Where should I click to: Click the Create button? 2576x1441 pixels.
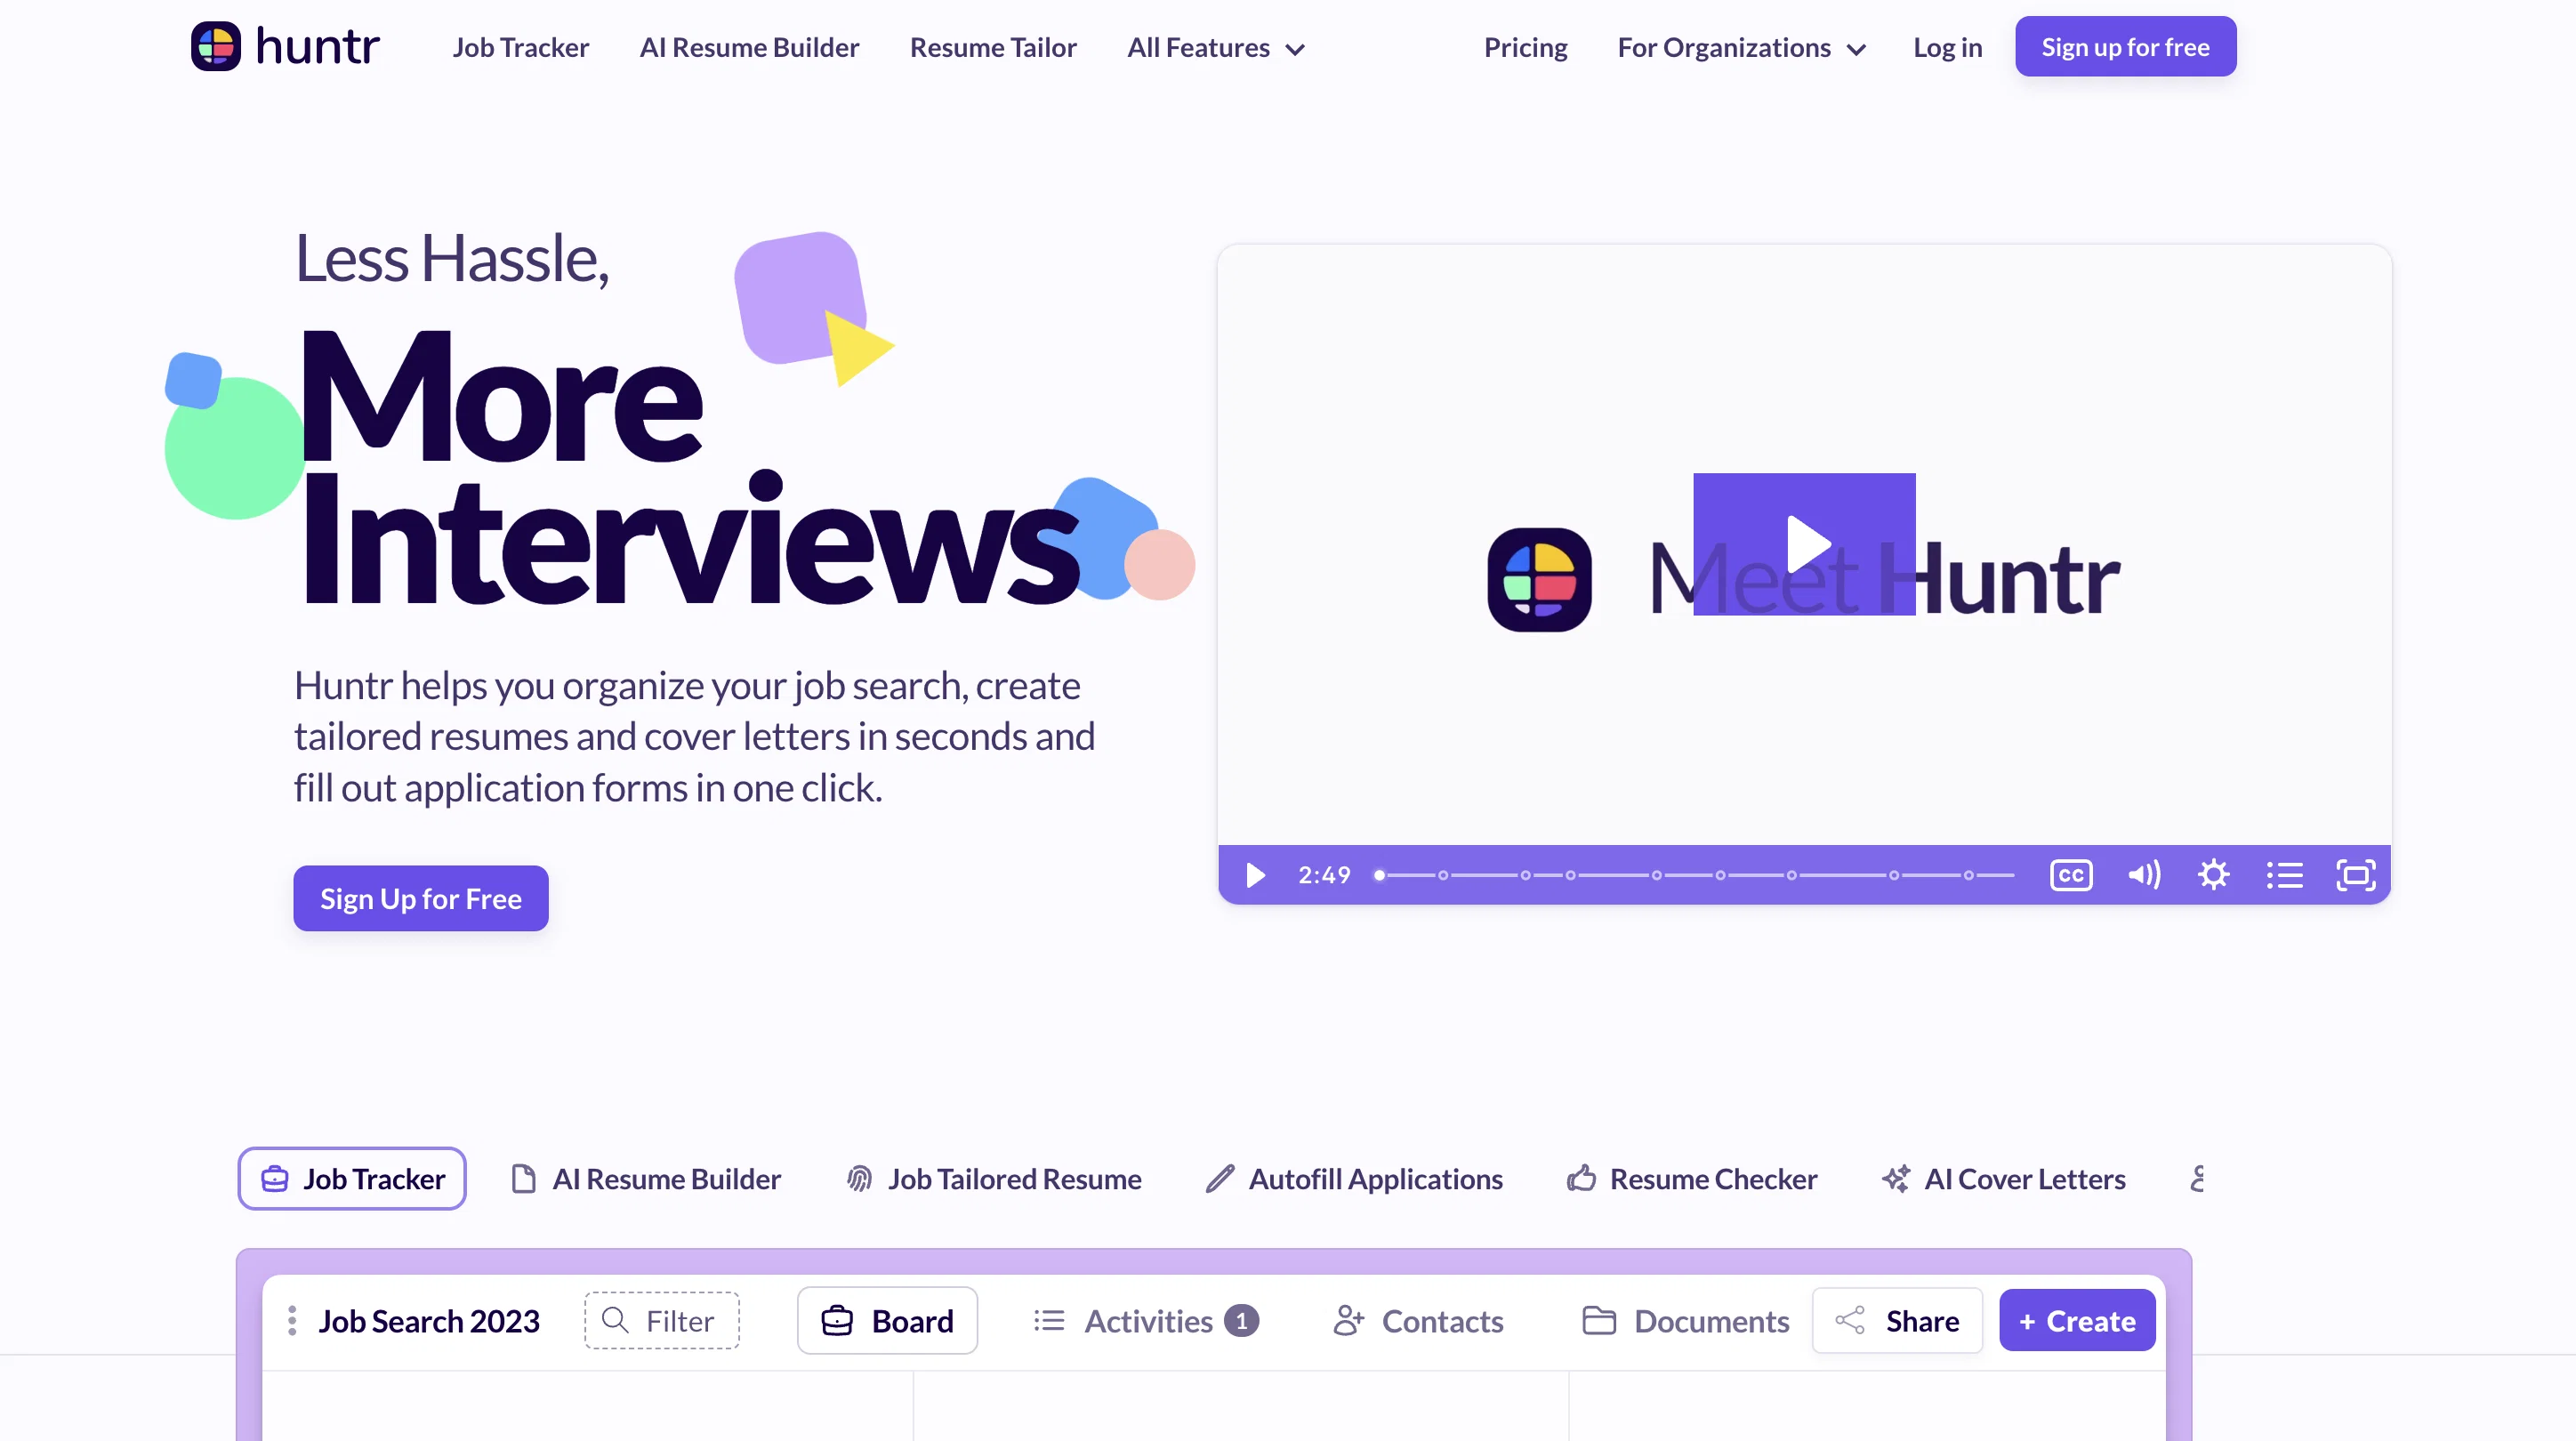(2077, 1321)
